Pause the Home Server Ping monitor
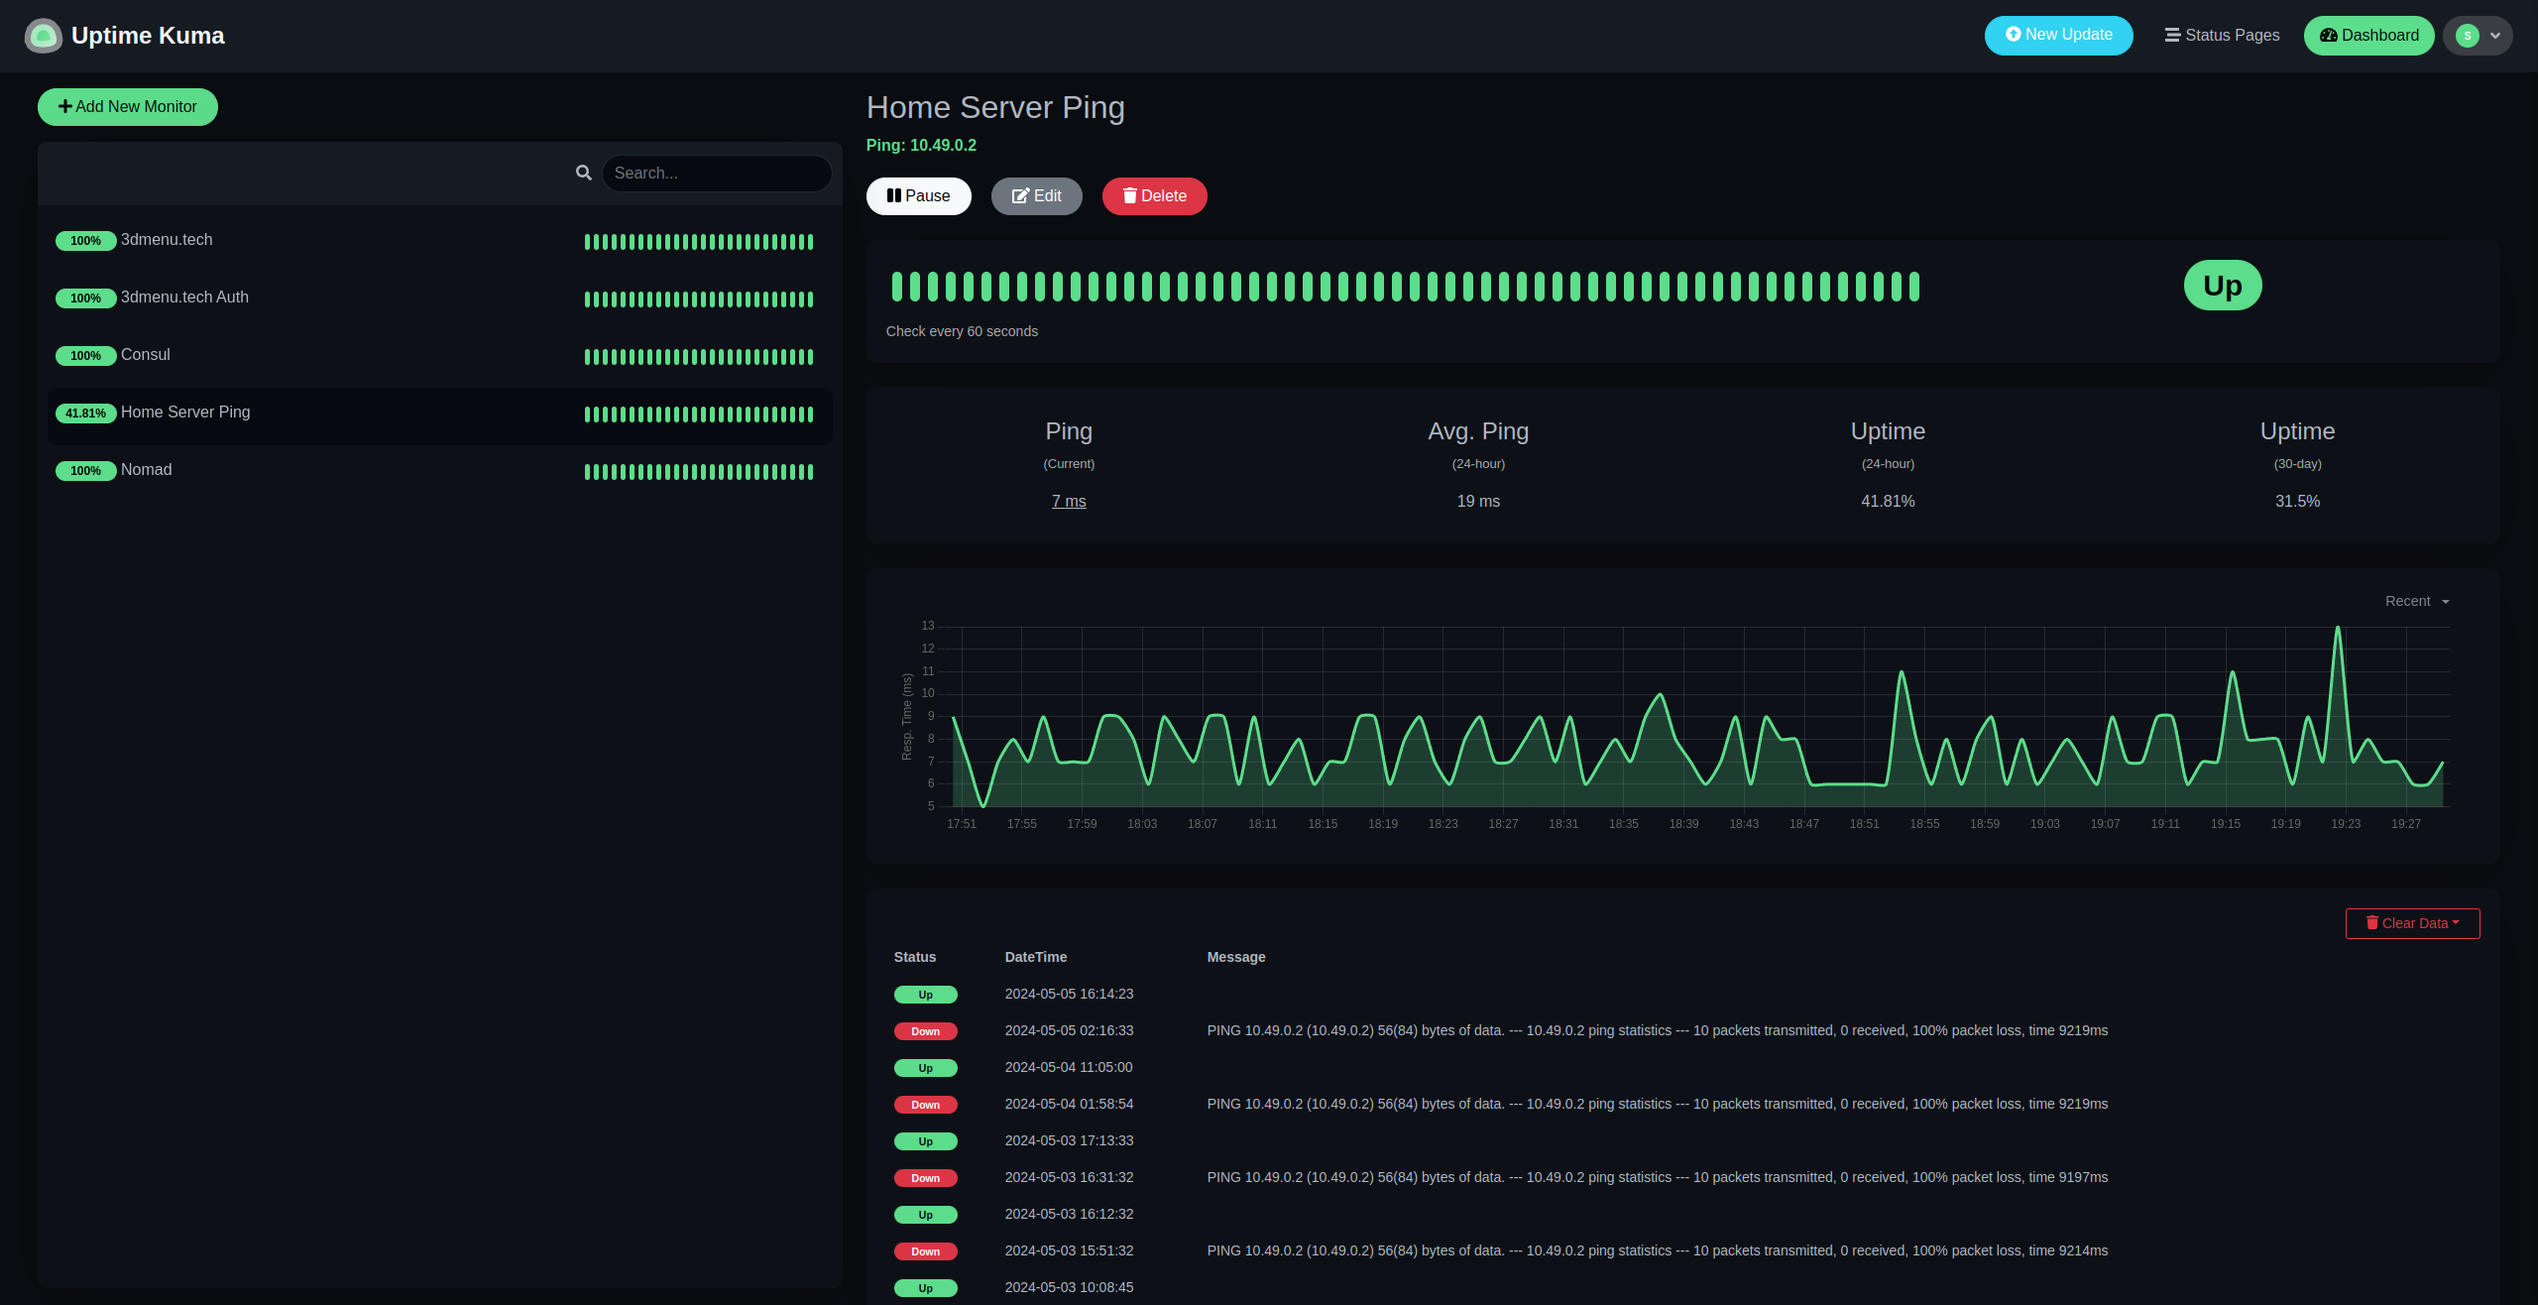2538x1305 pixels. point(918,196)
